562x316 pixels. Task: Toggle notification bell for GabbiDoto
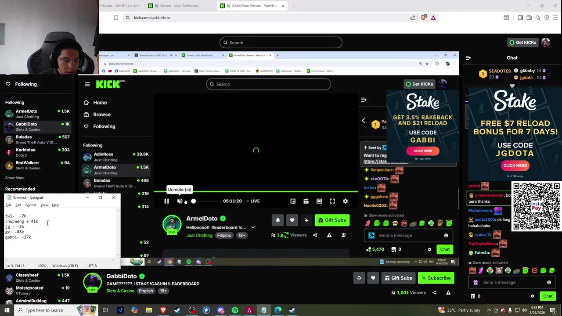click(359, 278)
